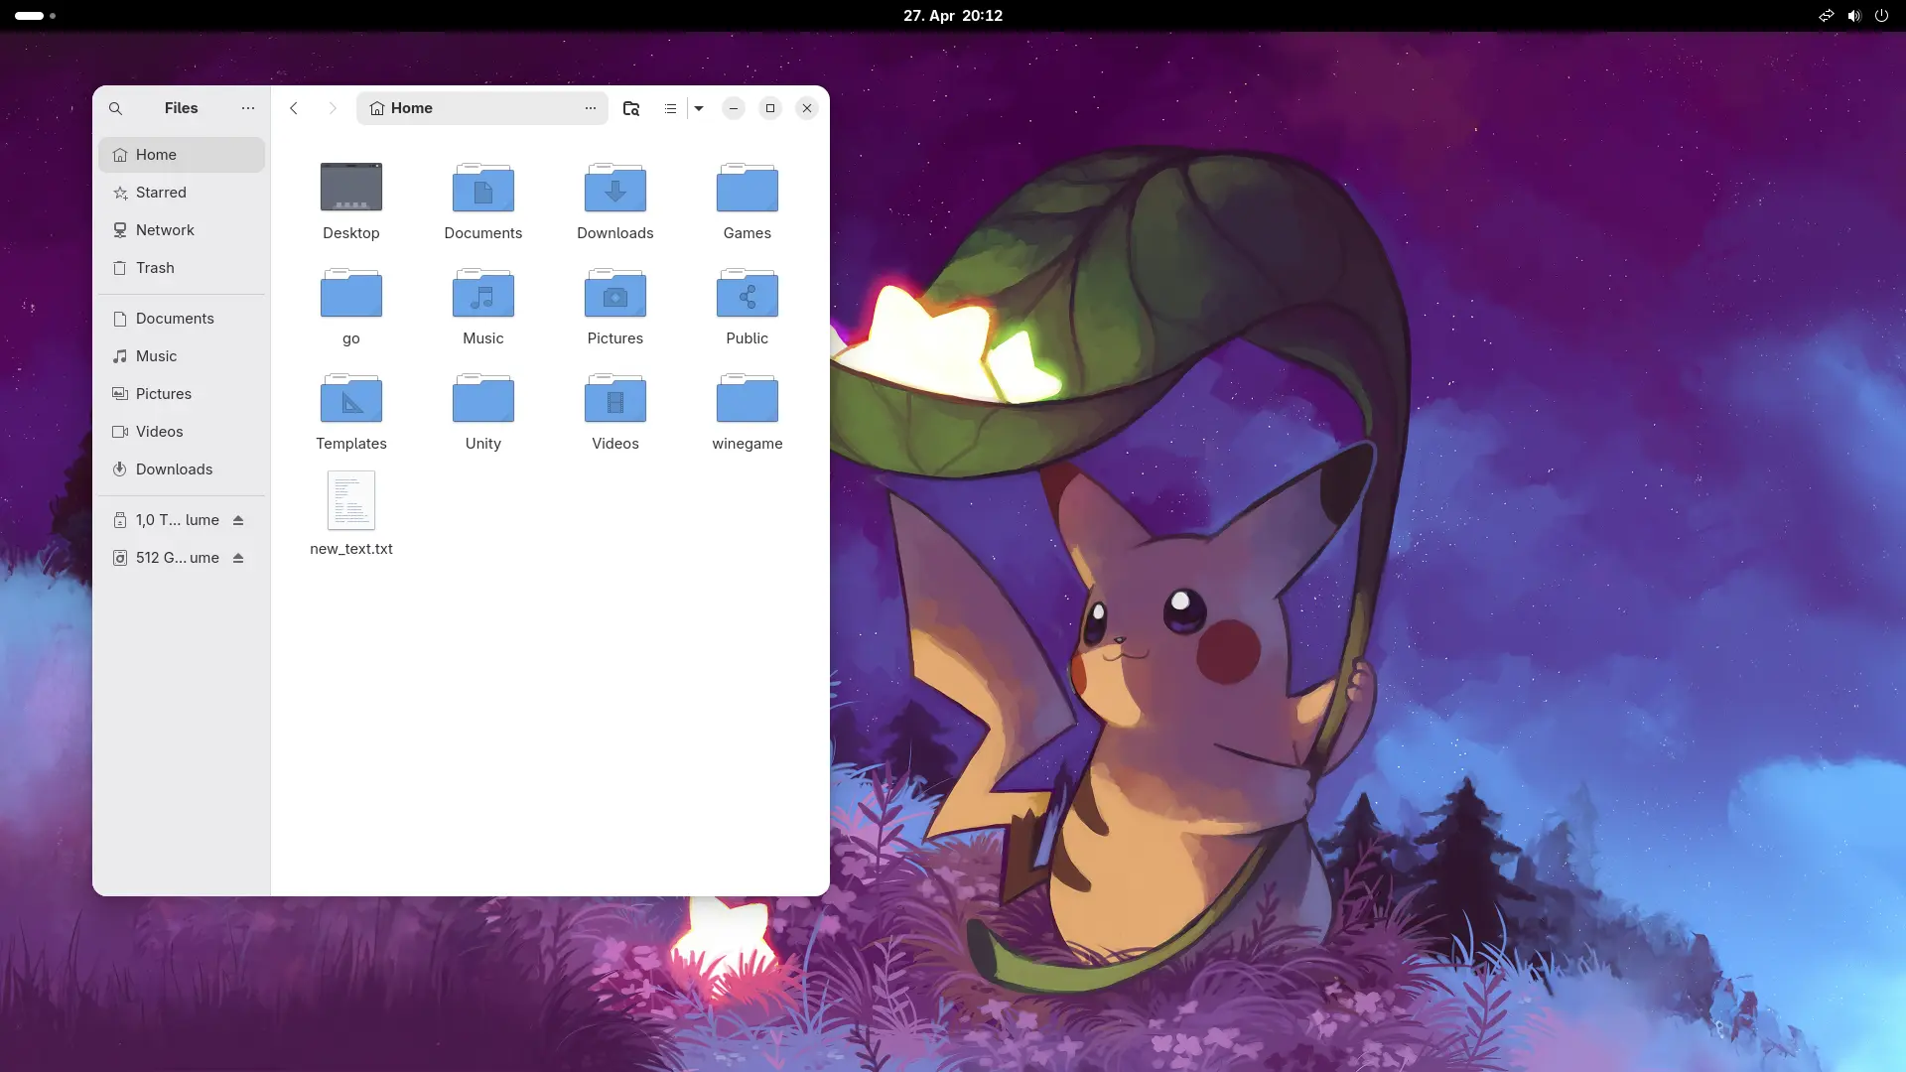The image size is (1906, 1072).
Task: Select the Templates folder icon
Action: [x=351, y=397]
